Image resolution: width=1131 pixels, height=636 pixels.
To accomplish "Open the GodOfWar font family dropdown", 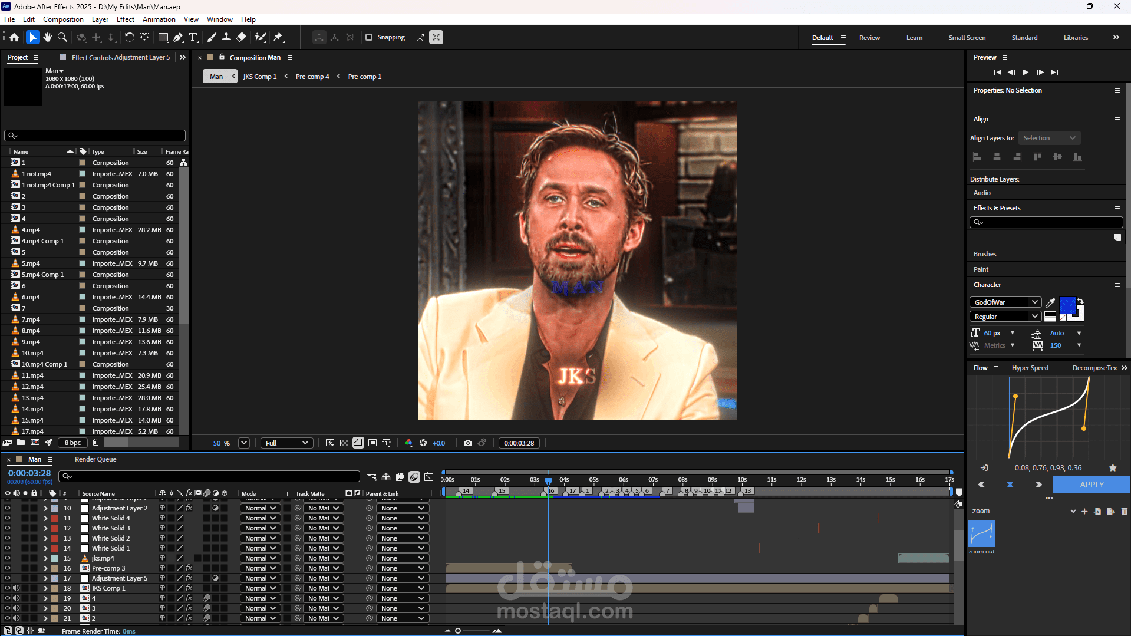I will pos(1035,302).
